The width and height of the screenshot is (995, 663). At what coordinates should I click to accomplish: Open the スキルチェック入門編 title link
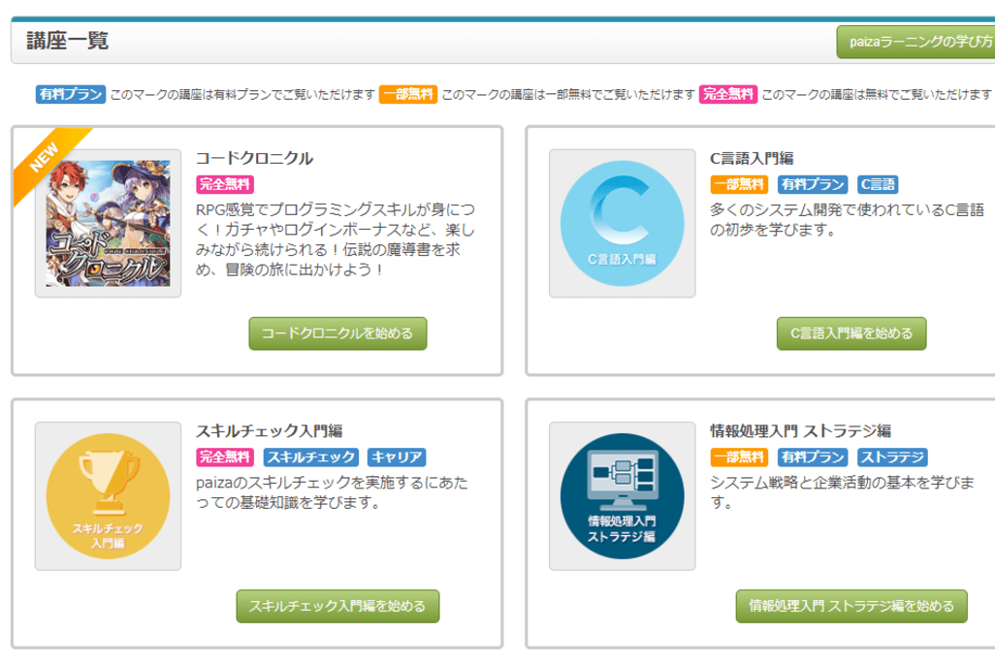(x=269, y=431)
